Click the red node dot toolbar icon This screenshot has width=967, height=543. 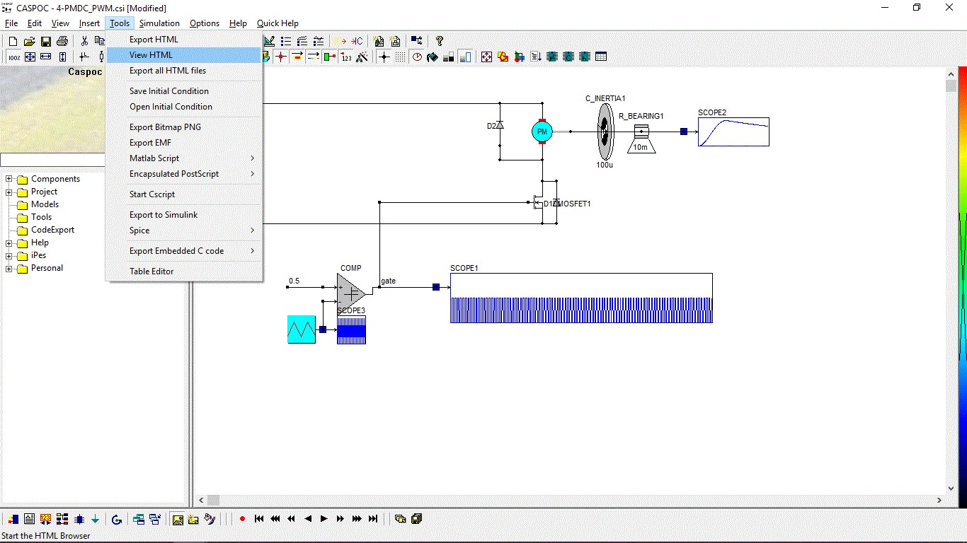[x=280, y=57]
